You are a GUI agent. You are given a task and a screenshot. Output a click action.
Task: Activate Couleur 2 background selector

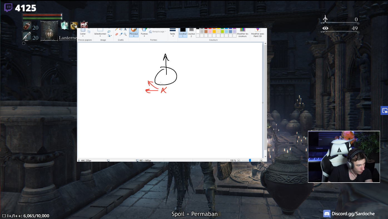191,33
